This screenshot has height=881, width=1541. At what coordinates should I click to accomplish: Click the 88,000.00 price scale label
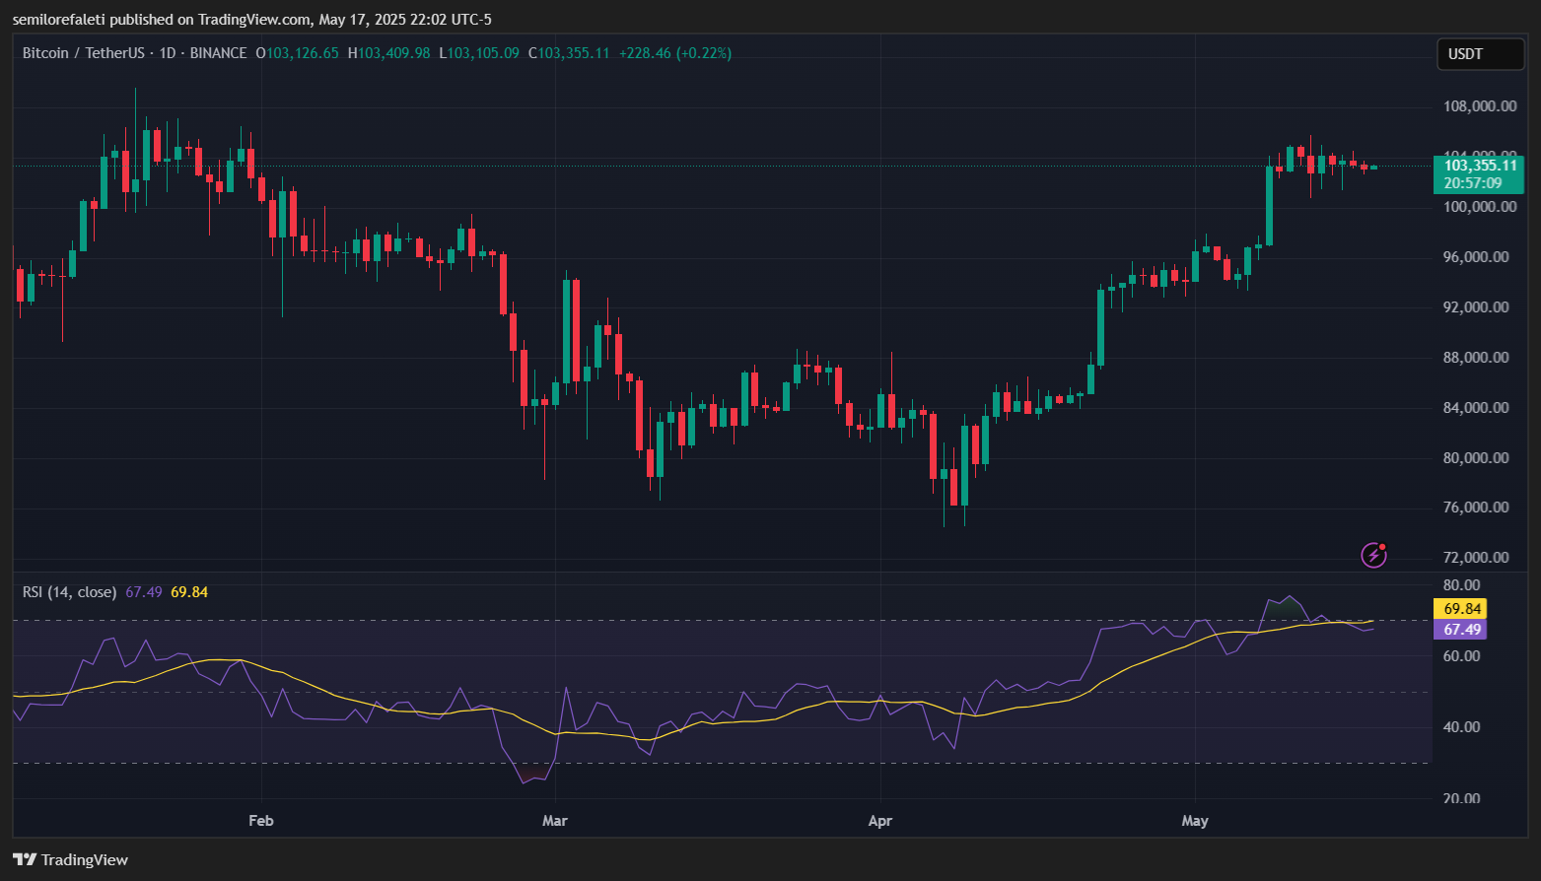coord(1475,358)
